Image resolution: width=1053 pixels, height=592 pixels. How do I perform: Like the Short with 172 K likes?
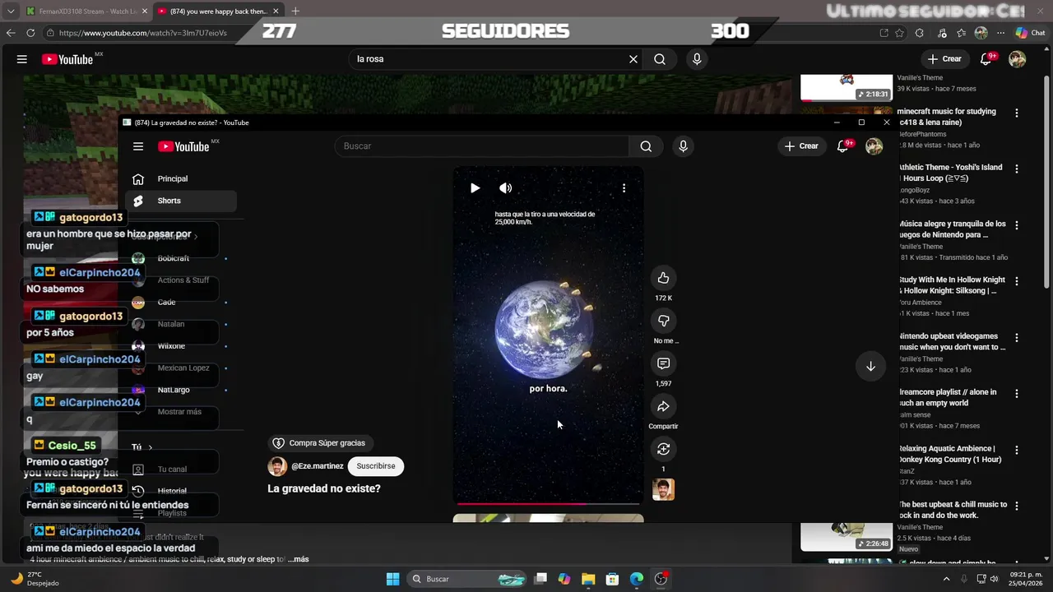click(x=663, y=278)
